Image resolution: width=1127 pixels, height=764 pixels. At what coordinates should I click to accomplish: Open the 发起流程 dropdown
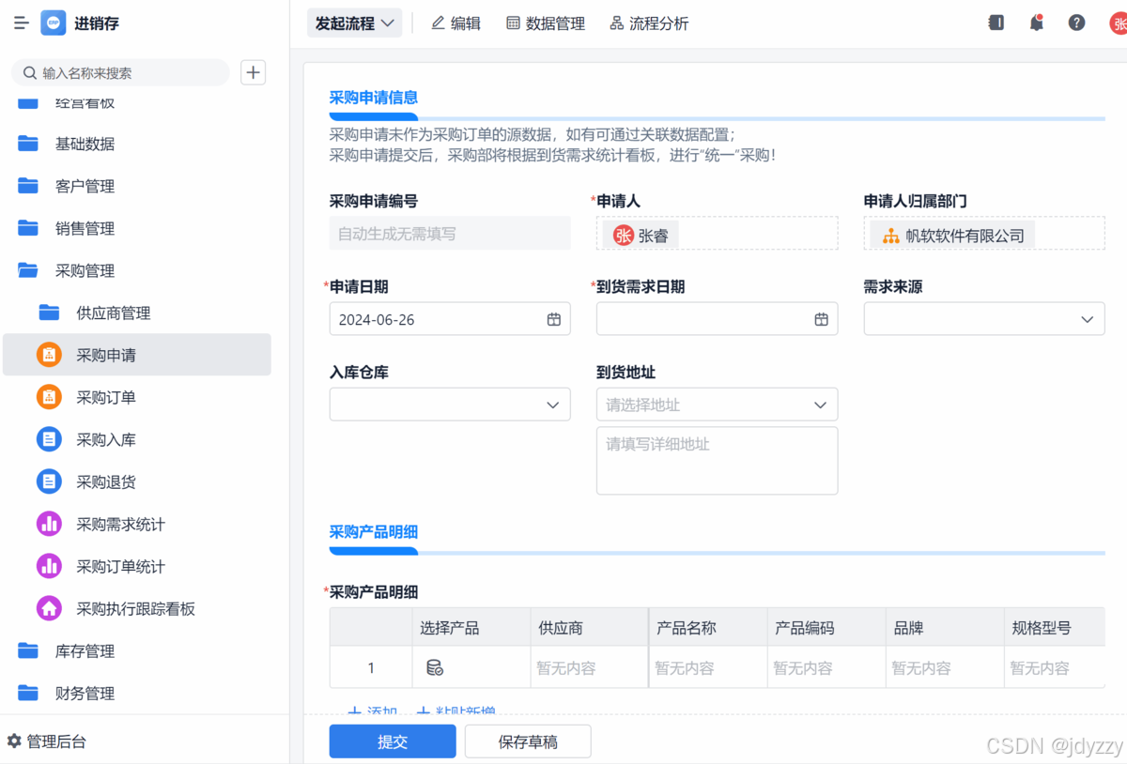(x=354, y=23)
